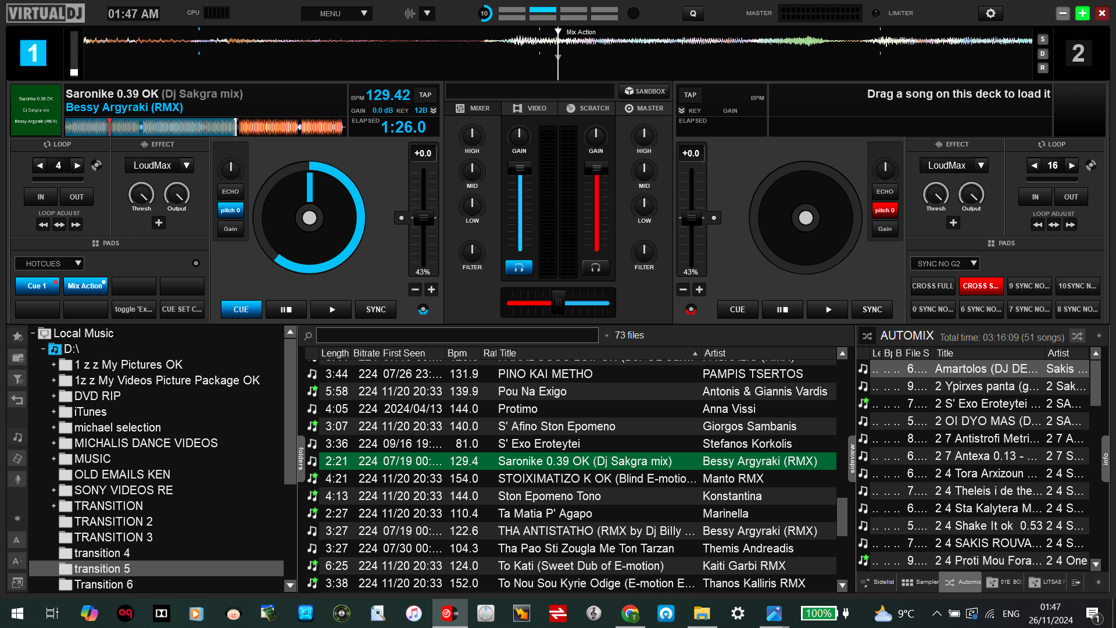Click the detach browser window icon
The width and height of the screenshot is (1116, 628).
(x=17, y=582)
